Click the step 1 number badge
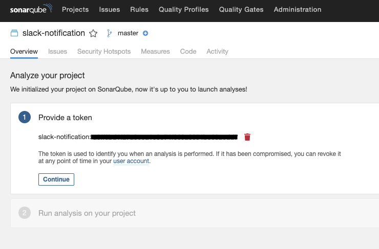 (25, 117)
